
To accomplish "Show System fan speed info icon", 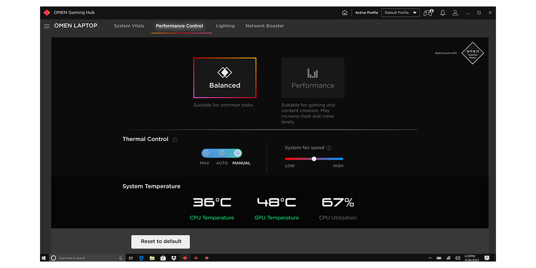I will [329, 148].
